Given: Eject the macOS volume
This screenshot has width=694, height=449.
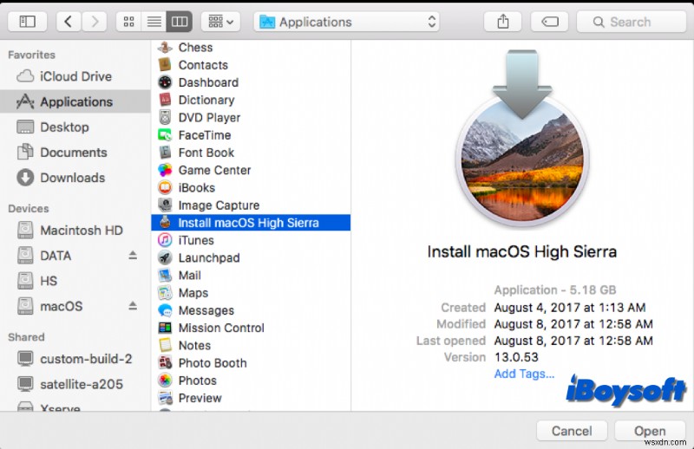Looking at the screenshot, I should point(133,306).
